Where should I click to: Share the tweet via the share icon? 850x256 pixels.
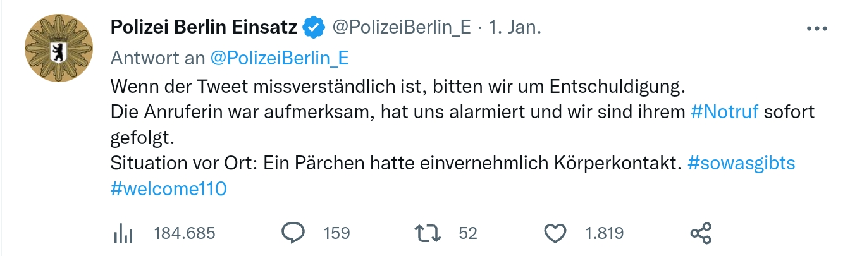701,233
